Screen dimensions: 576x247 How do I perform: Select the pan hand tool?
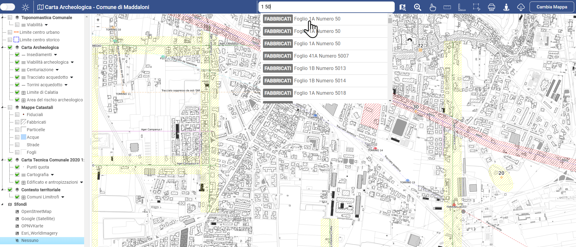[x=432, y=7]
